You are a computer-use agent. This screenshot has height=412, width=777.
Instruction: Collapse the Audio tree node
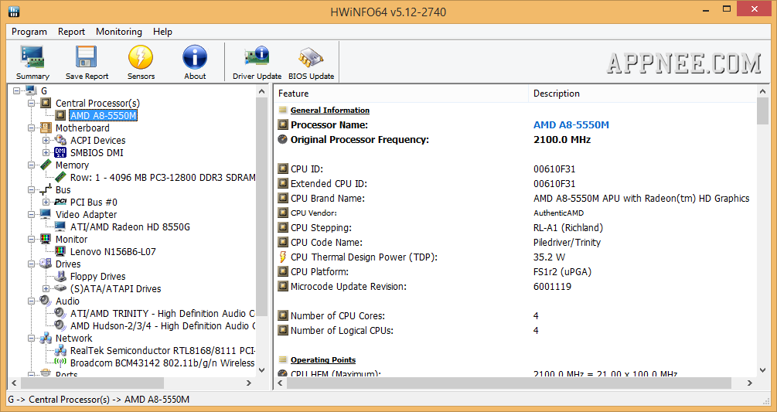pyautogui.click(x=32, y=301)
